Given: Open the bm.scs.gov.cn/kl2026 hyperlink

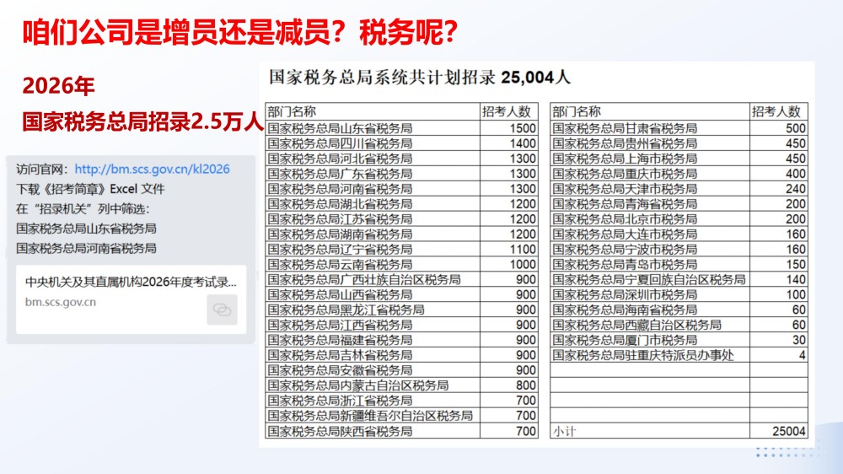Looking at the screenshot, I should click(152, 169).
